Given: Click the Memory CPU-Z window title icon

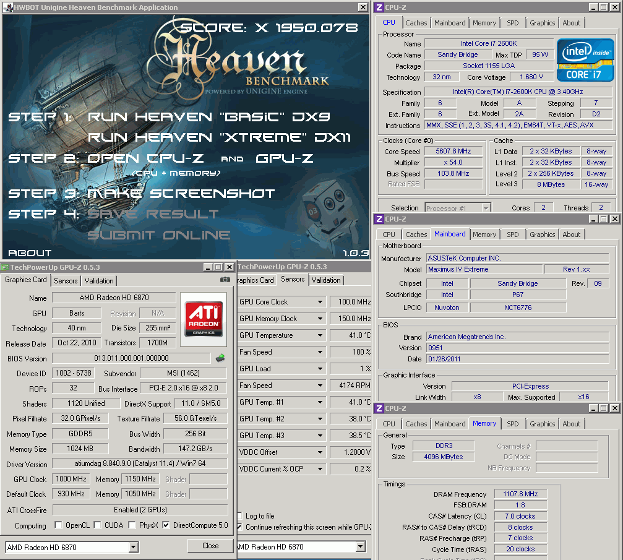Looking at the screenshot, I should (379, 408).
